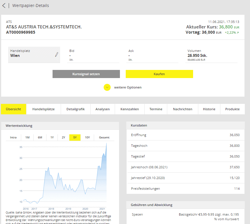Switch to the Handelsplätze tab
The image size is (250, 224).
44,109
